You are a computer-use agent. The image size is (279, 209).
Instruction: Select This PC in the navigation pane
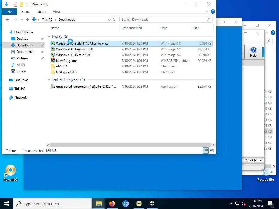pos(20,88)
